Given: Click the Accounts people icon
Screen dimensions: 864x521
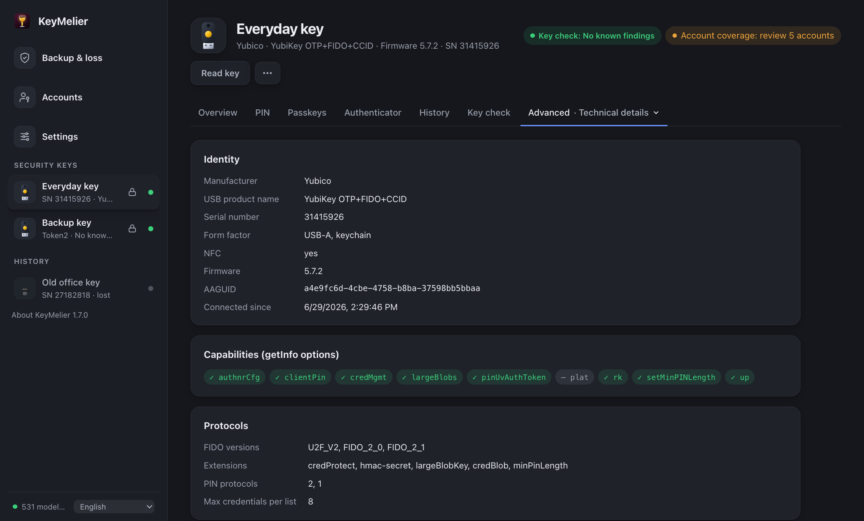Looking at the screenshot, I should [x=25, y=97].
